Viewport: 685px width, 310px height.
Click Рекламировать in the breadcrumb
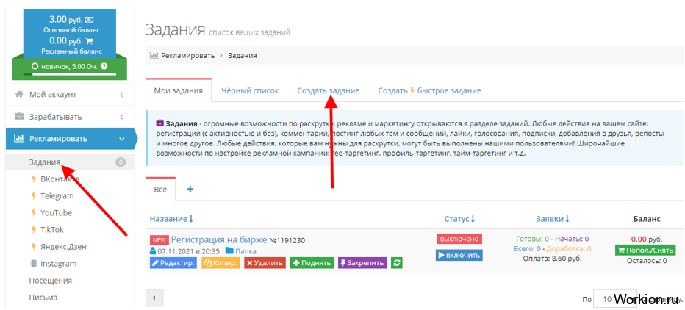coord(188,55)
